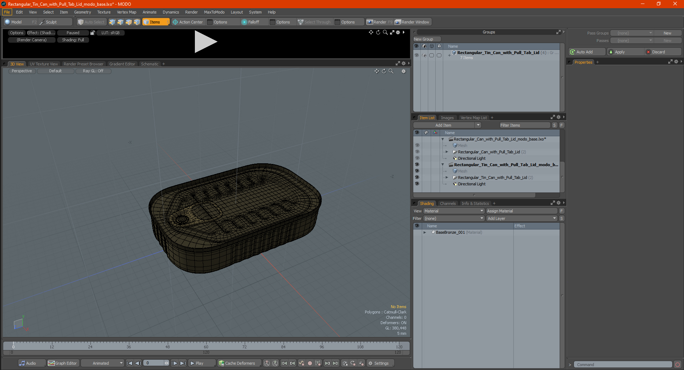Go to first frame button

click(x=130, y=363)
